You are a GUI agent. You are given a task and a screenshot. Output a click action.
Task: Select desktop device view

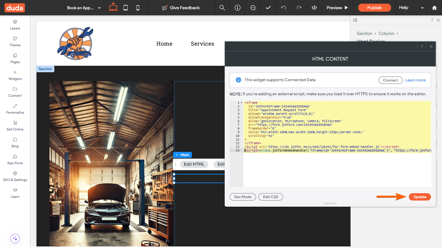[x=113, y=7]
